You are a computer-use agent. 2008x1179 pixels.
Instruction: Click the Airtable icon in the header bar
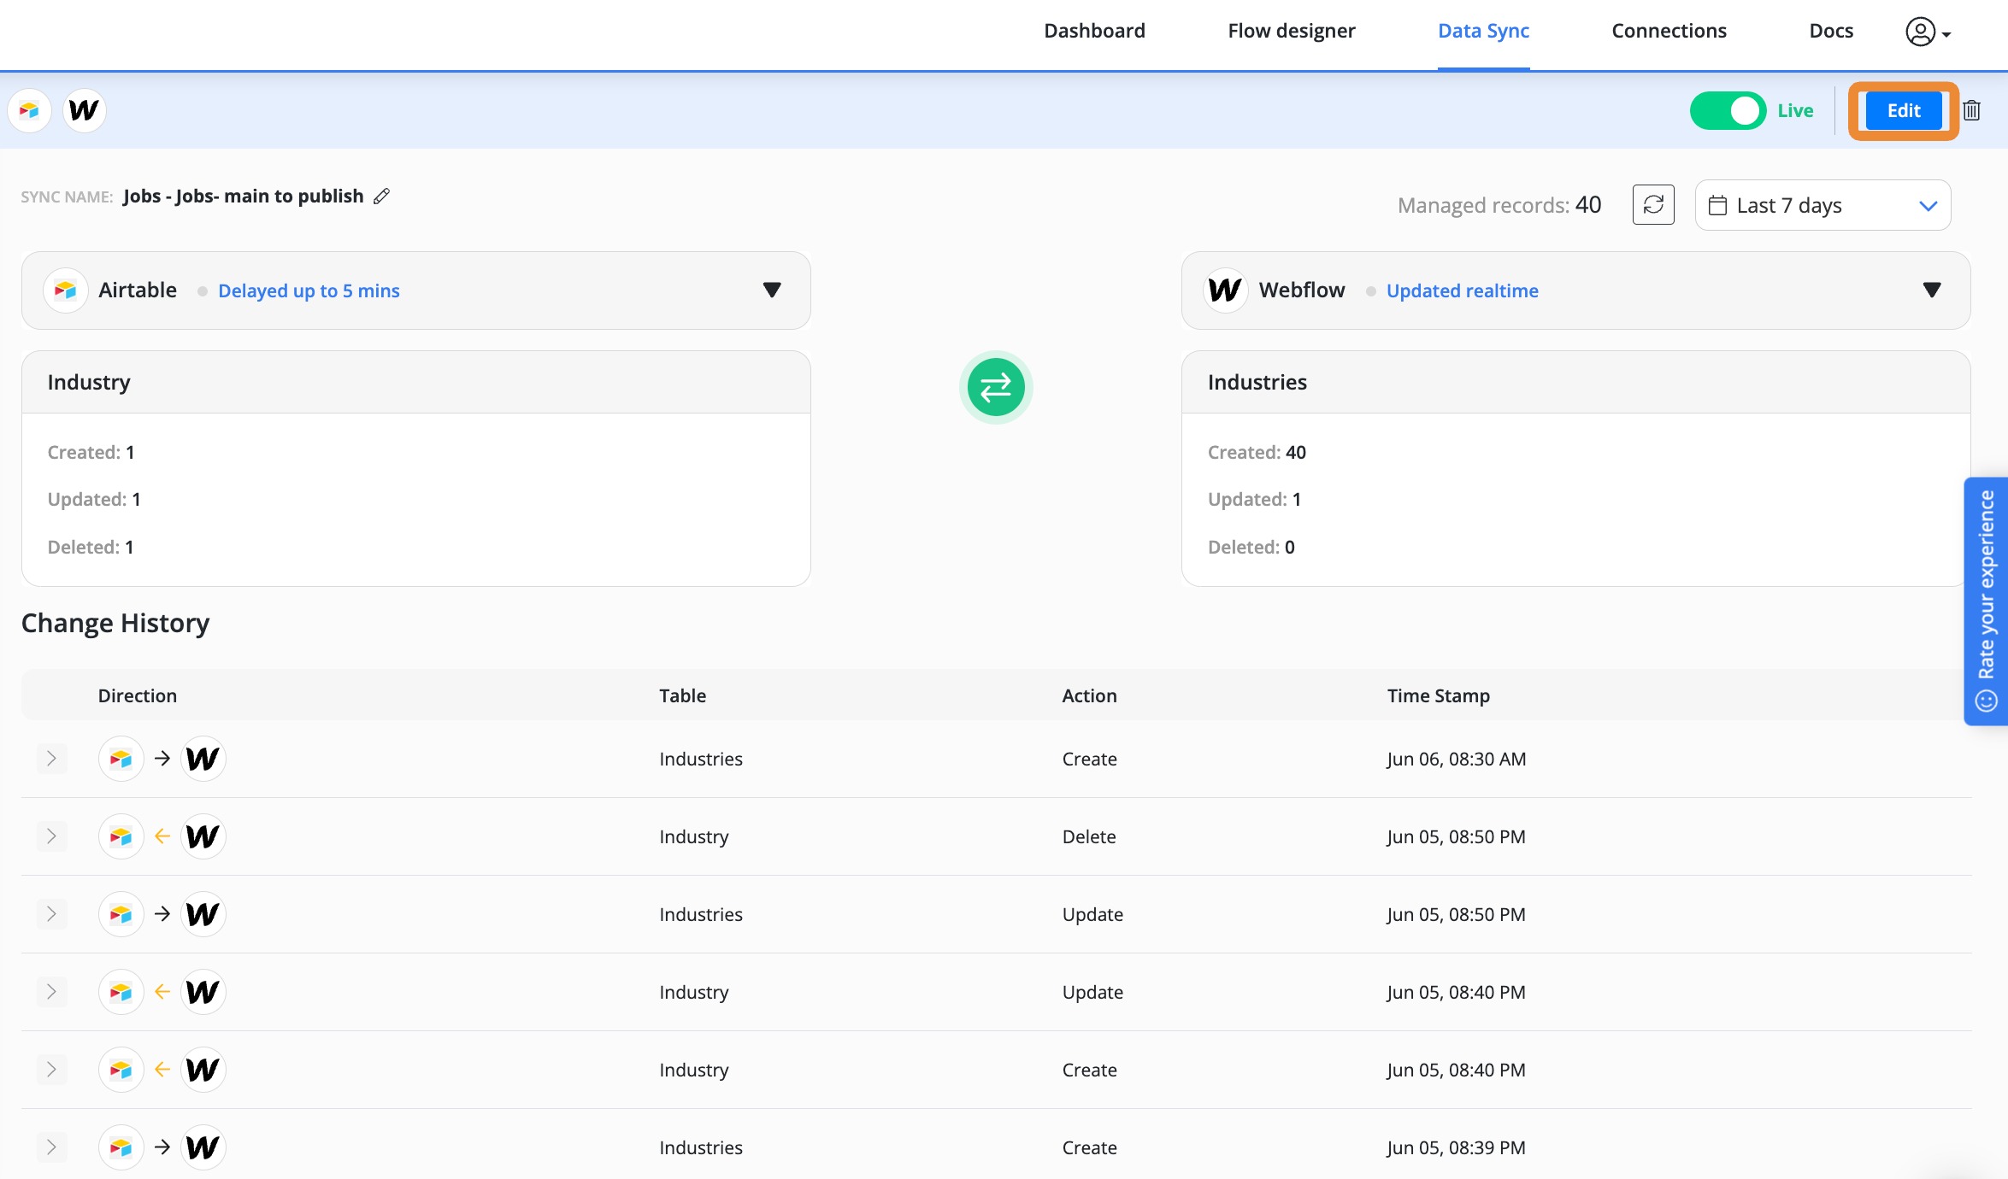(30, 111)
